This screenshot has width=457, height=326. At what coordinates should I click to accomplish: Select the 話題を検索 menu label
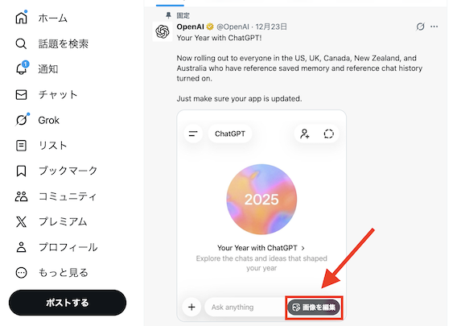pos(64,43)
